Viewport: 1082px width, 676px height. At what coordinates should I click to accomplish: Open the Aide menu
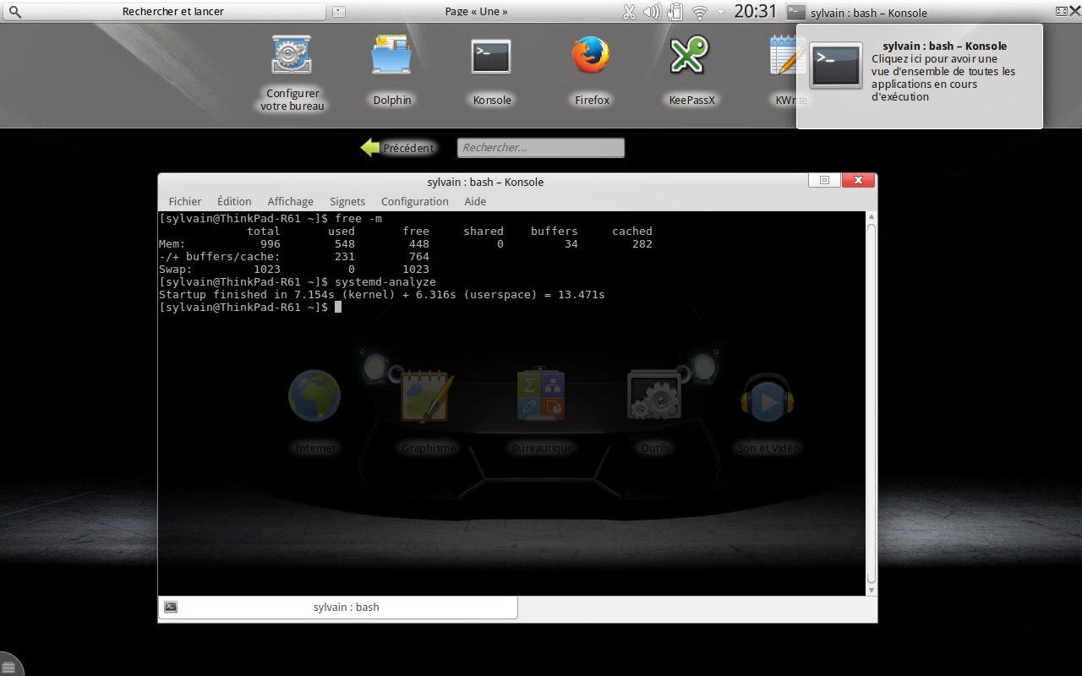(475, 201)
